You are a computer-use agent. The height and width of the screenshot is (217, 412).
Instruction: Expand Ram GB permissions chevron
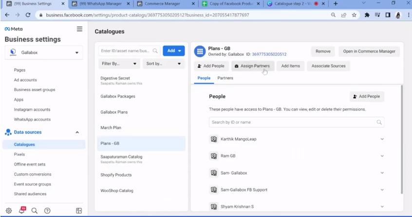click(382, 156)
